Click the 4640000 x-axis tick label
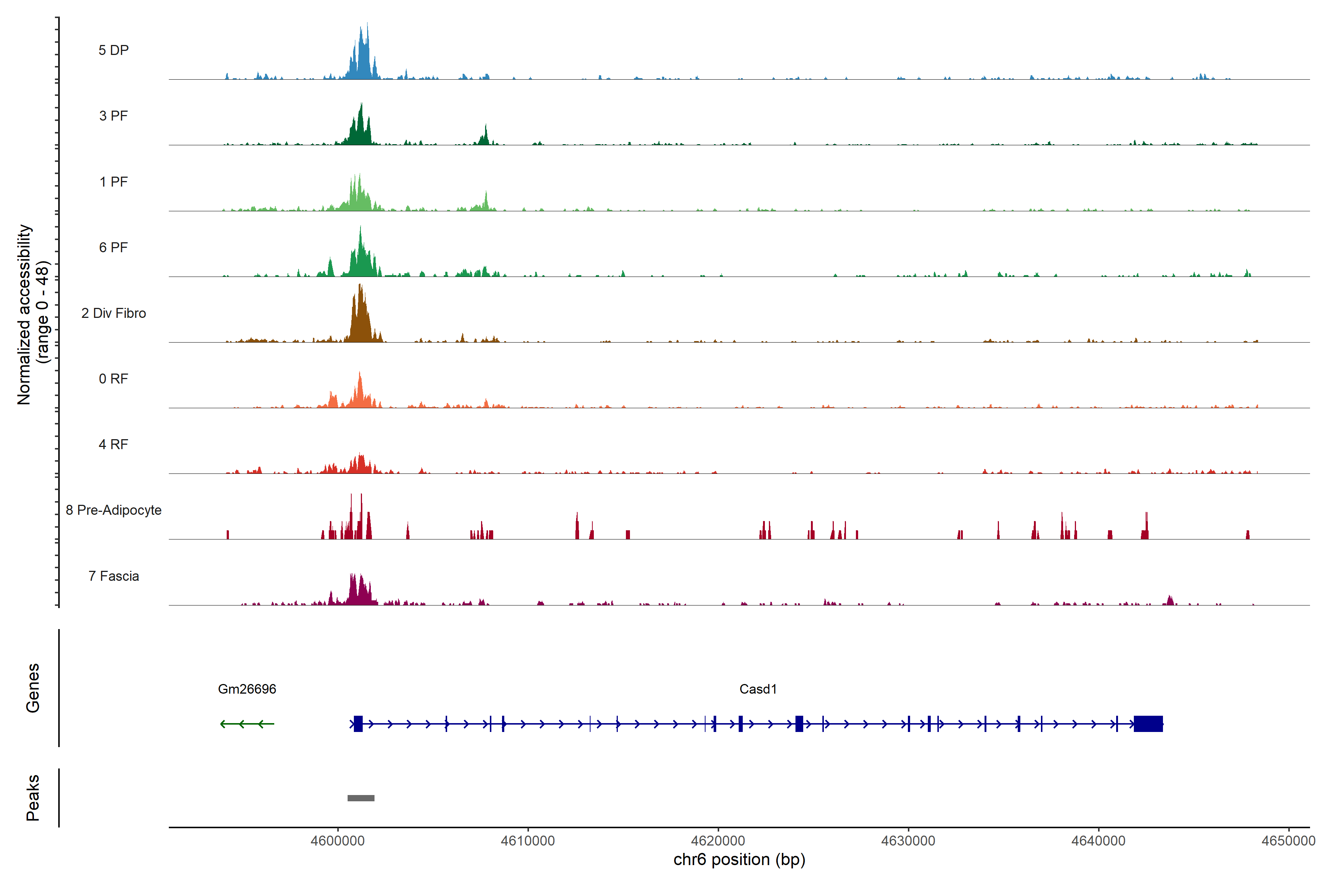The height and width of the screenshot is (885, 1327). 1098,840
